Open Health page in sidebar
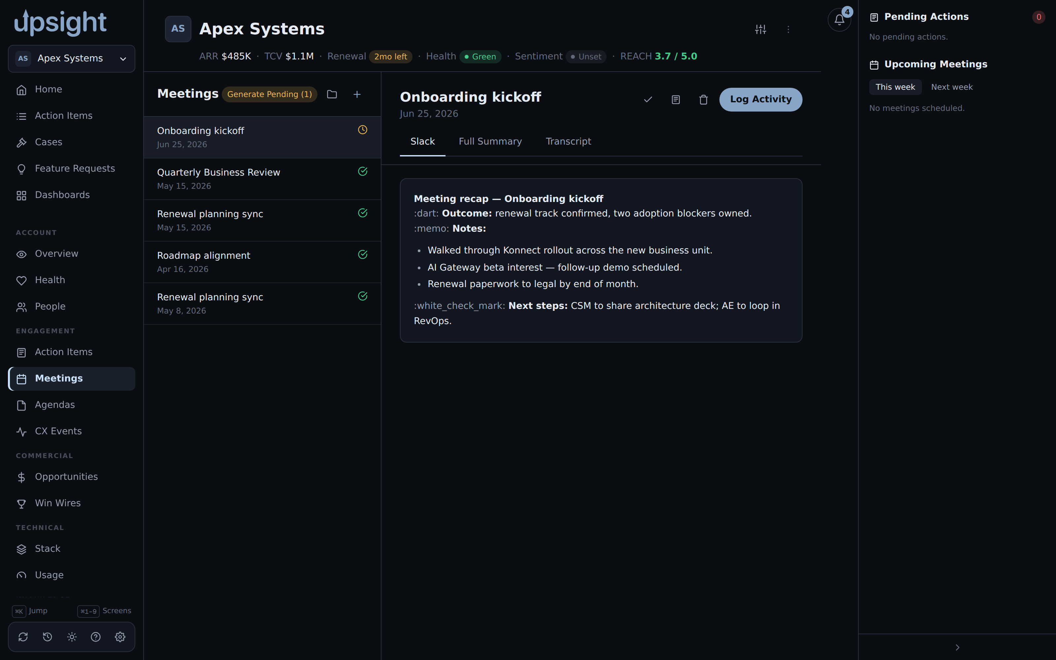Screen dimensions: 1056x660 coord(72,280)
